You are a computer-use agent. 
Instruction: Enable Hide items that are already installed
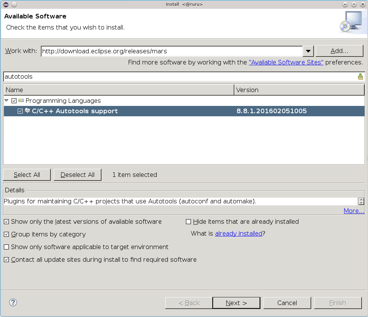click(x=188, y=221)
